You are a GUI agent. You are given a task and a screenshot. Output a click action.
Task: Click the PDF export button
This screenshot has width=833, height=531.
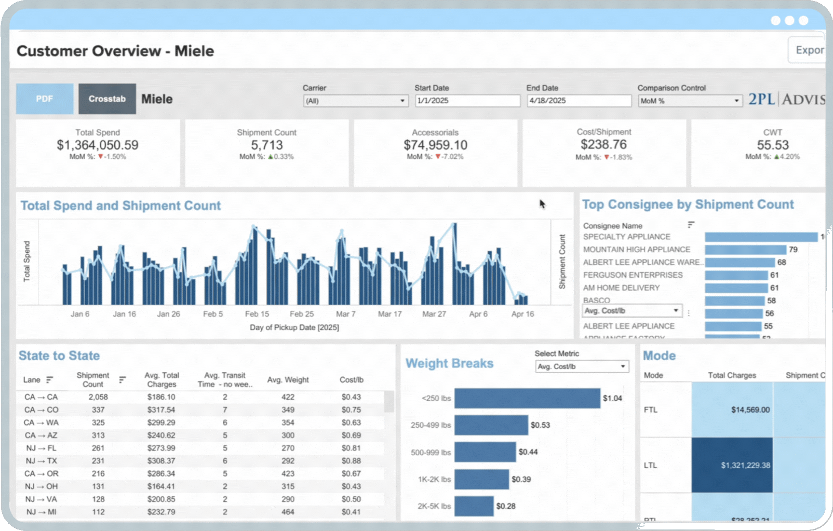[45, 99]
